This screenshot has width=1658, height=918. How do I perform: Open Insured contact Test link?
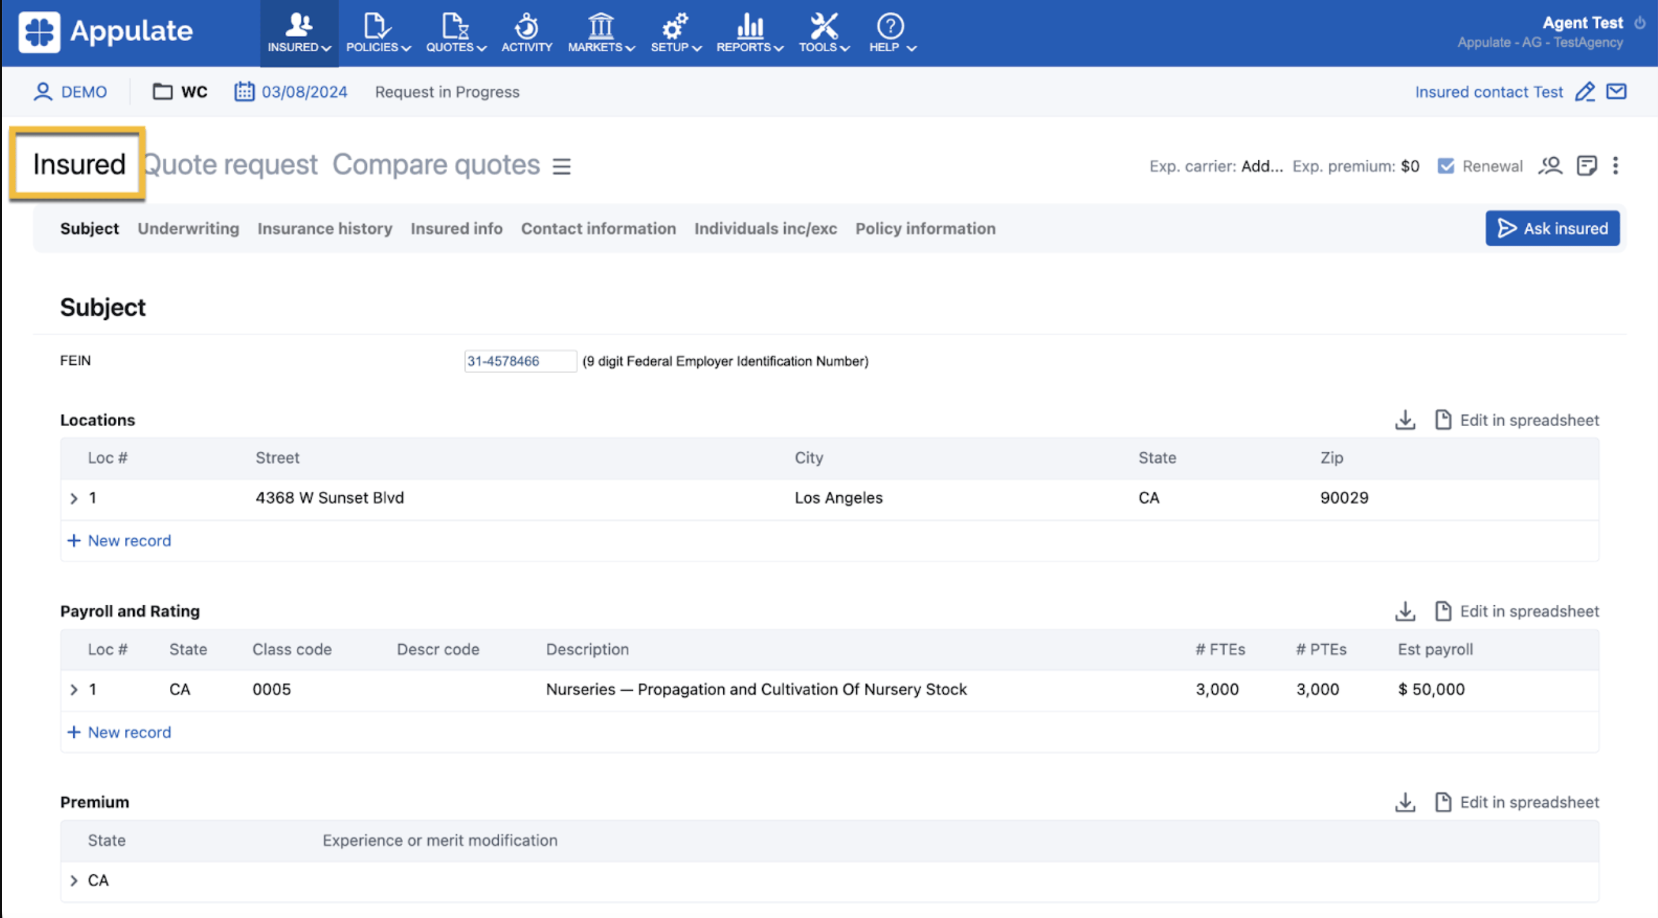coord(1488,92)
